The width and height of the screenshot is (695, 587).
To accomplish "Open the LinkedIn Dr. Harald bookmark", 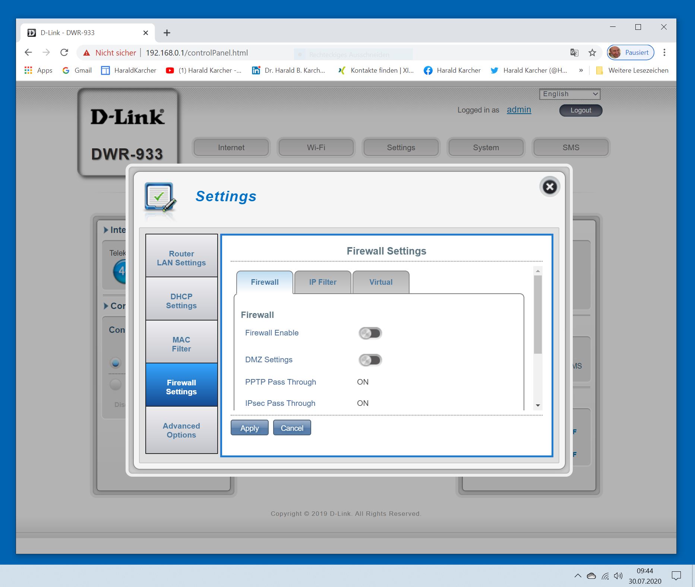I will 288,70.
